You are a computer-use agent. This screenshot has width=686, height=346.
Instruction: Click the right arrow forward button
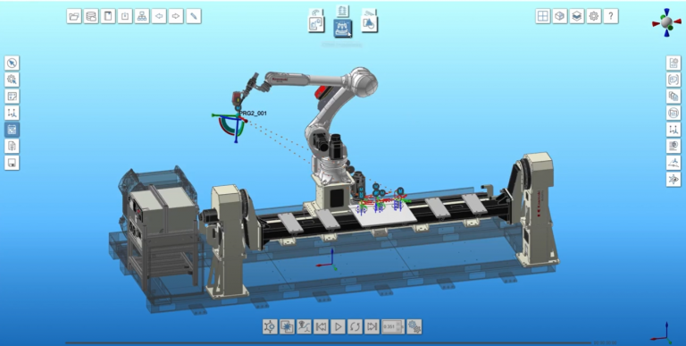click(176, 16)
